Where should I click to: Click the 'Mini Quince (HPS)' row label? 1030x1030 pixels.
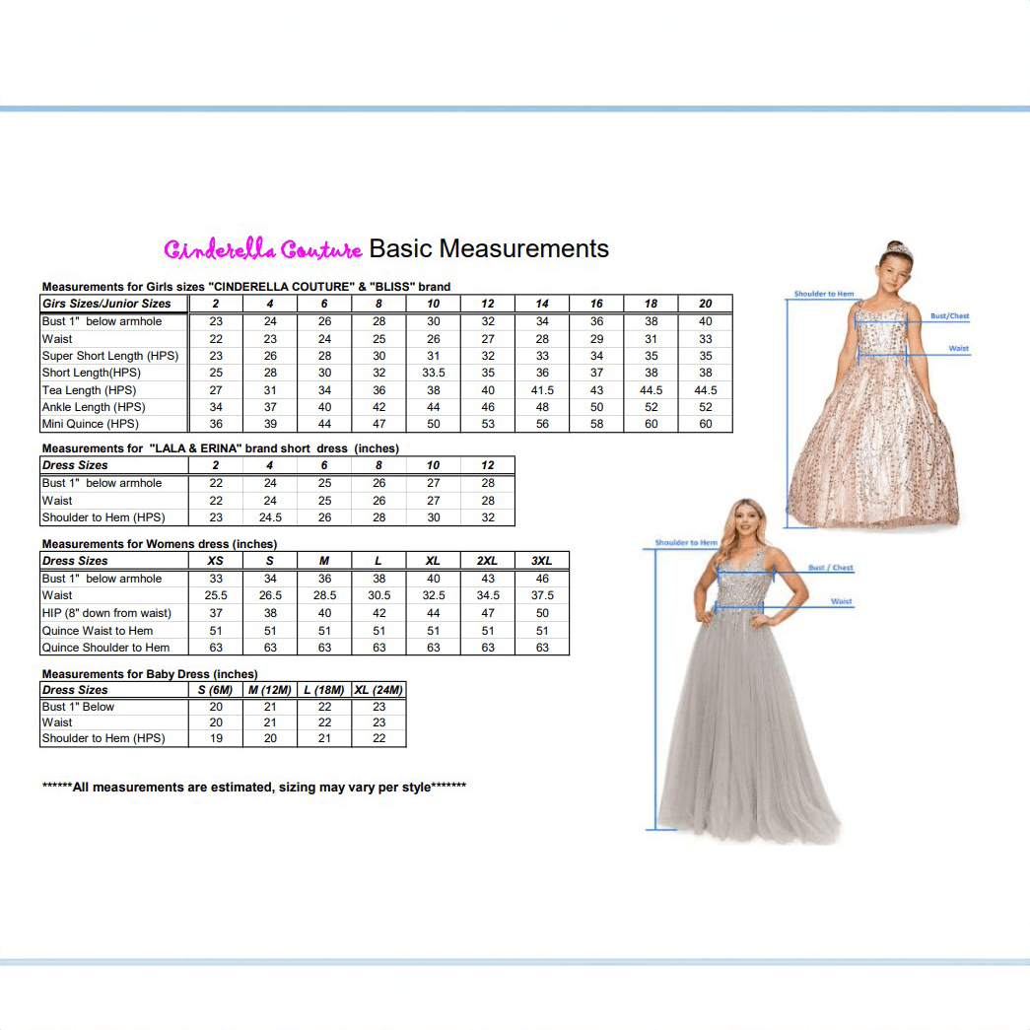pos(91,424)
